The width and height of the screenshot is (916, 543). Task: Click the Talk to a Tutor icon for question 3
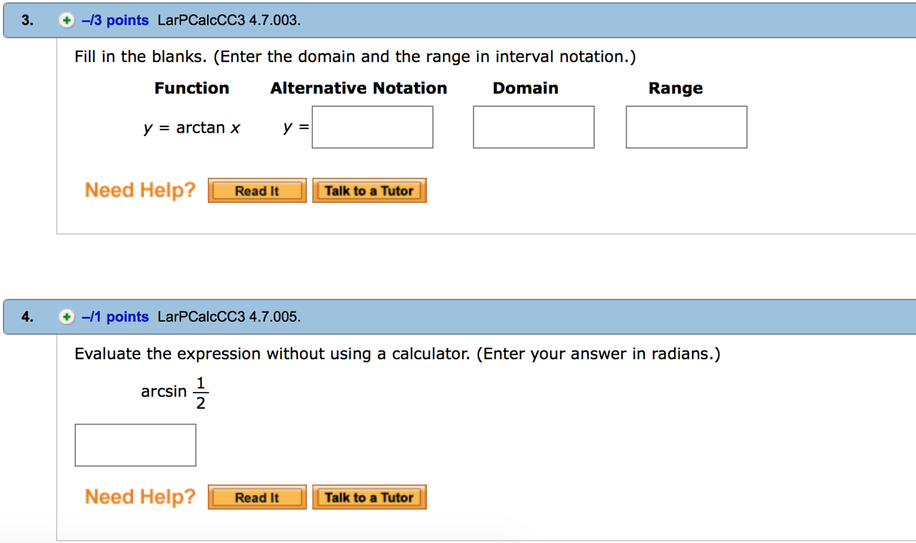coord(369,190)
